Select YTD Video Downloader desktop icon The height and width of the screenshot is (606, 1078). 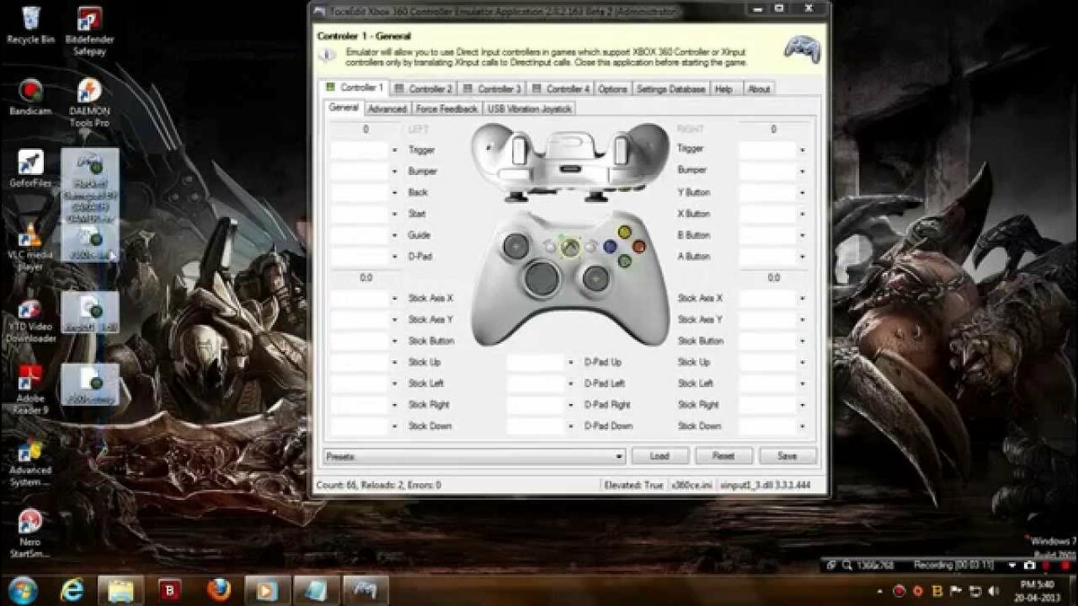pyautogui.click(x=31, y=321)
